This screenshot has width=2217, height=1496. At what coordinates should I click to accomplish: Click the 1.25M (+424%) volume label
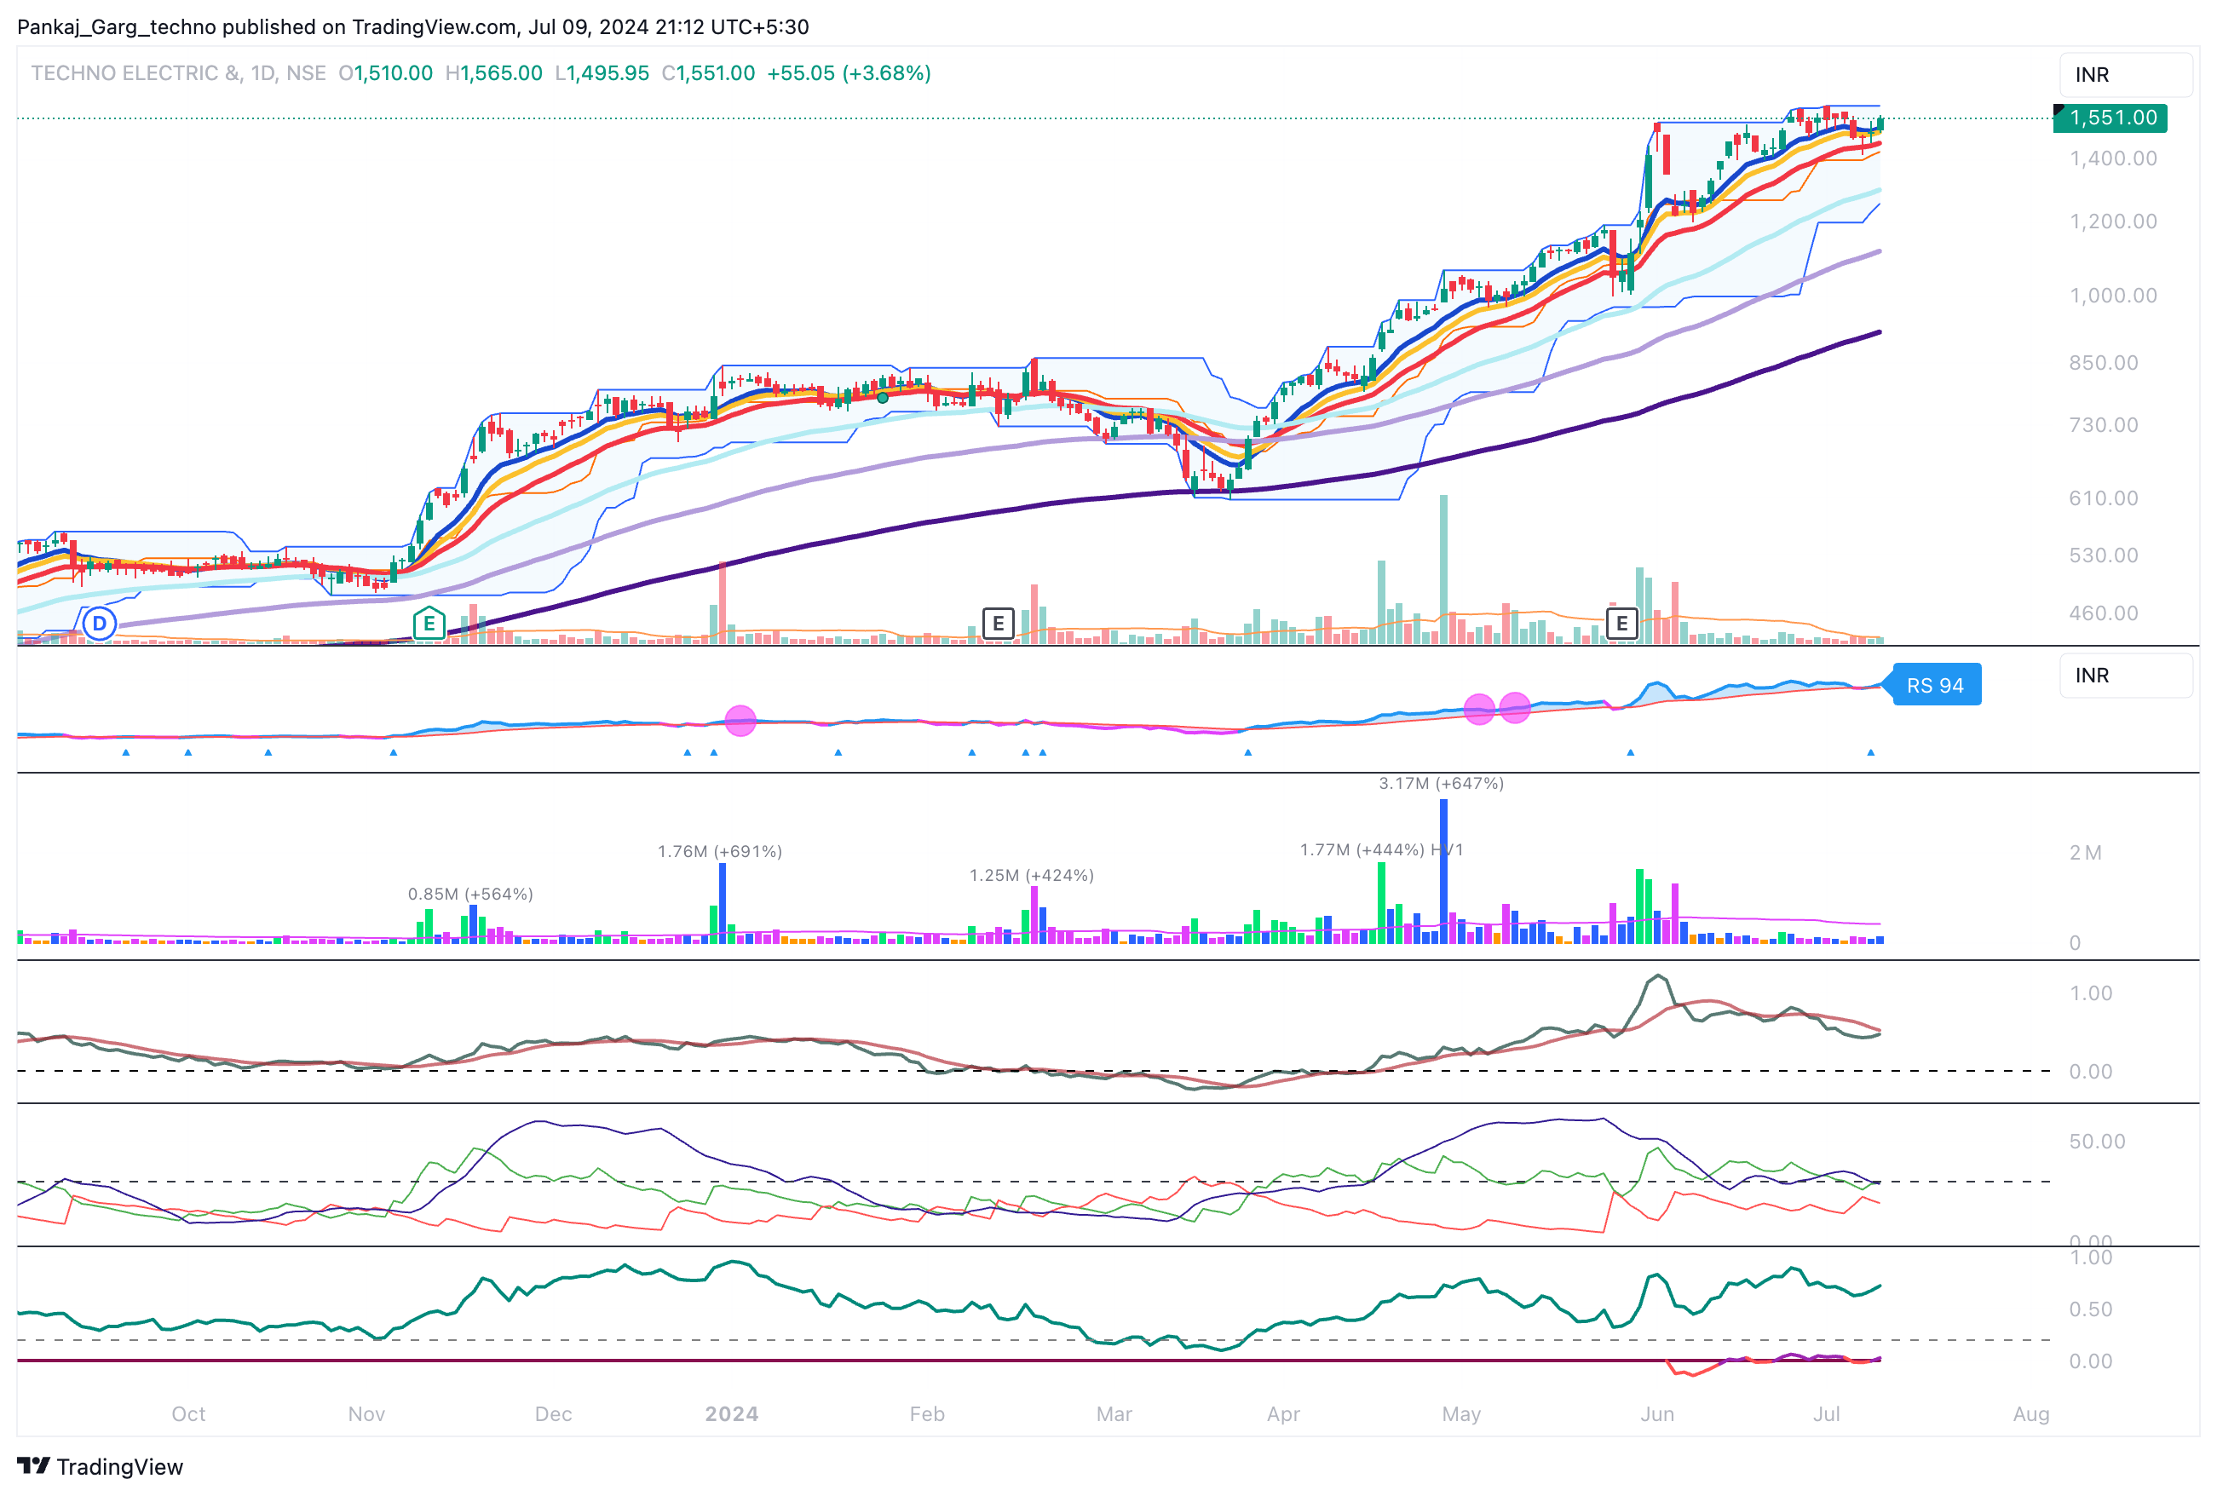click(1031, 875)
